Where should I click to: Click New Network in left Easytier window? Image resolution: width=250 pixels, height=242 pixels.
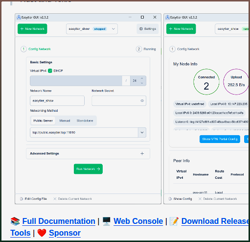(32, 29)
